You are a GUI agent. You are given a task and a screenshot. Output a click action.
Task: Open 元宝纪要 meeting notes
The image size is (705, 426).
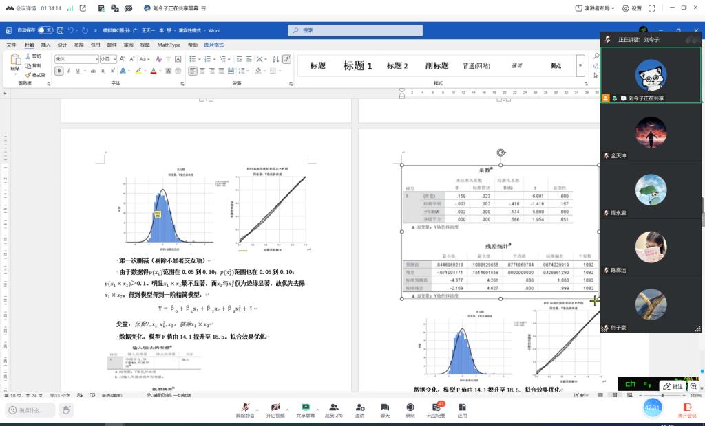click(x=436, y=410)
